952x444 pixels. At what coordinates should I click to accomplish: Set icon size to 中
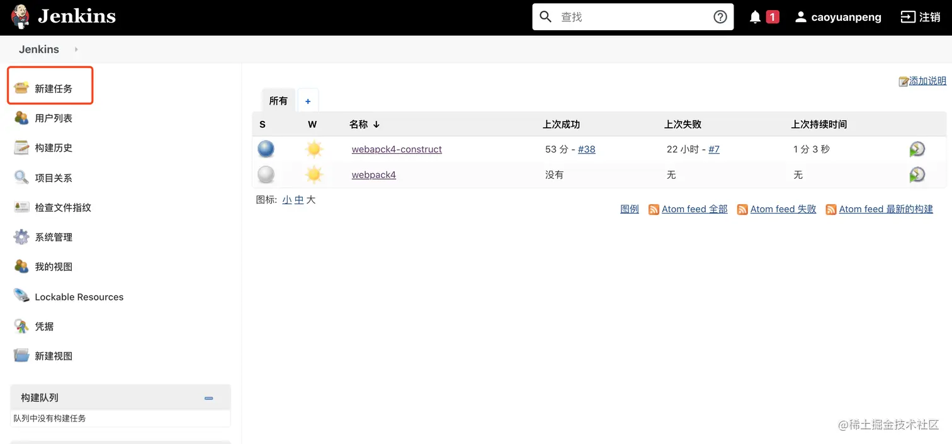pos(299,200)
